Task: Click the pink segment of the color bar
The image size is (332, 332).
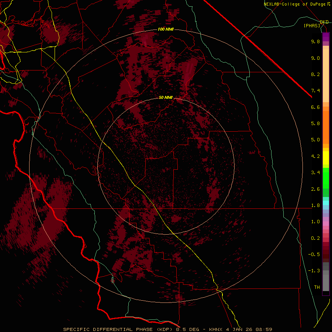Action: pos(326,224)
